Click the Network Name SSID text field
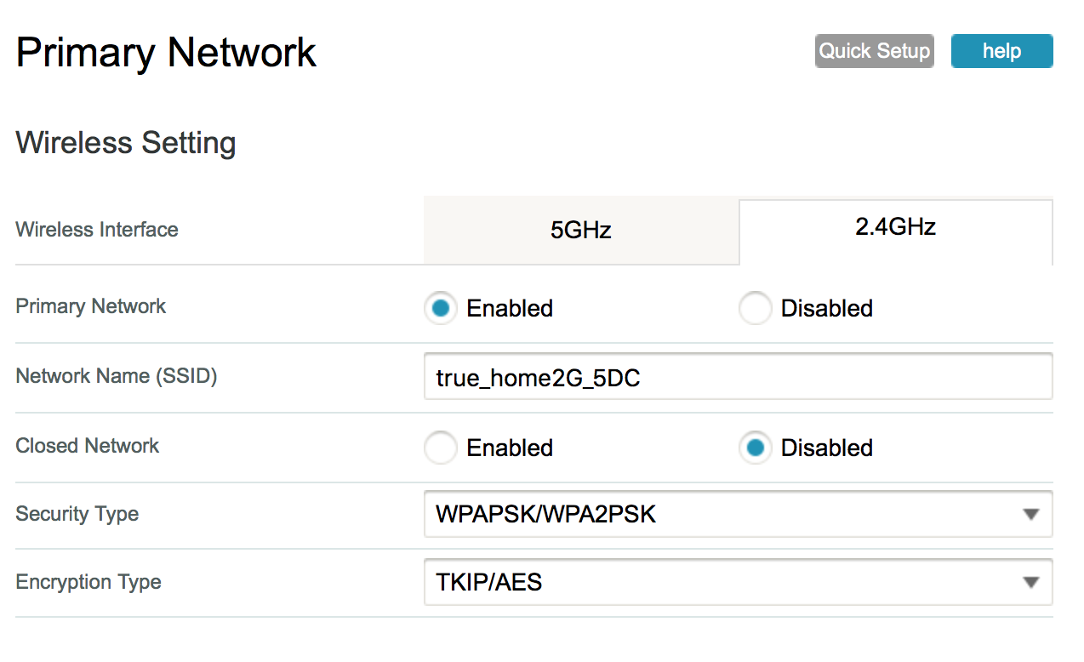 tap(738, 377)
